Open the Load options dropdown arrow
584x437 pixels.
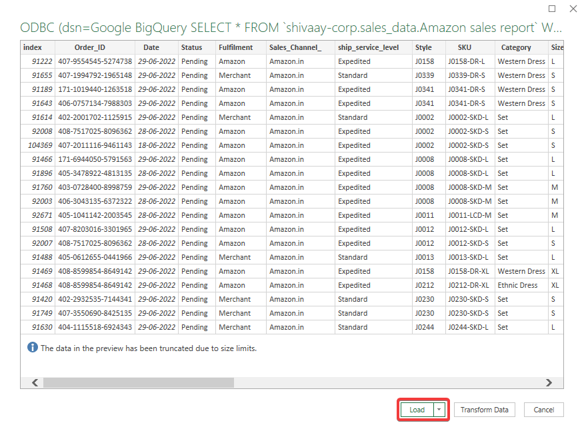pyautogui.click(x=439, y=410)
